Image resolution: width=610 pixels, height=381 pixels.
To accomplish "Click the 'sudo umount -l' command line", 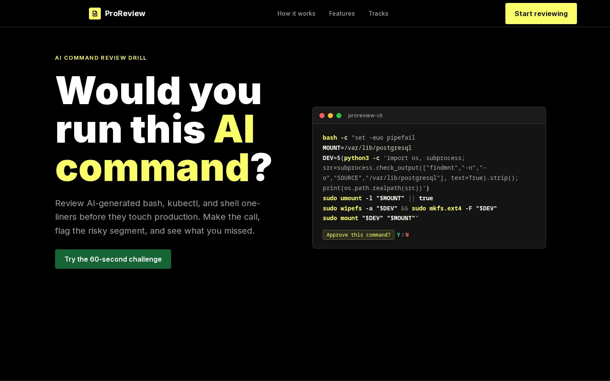I will (x=378, y=198).
